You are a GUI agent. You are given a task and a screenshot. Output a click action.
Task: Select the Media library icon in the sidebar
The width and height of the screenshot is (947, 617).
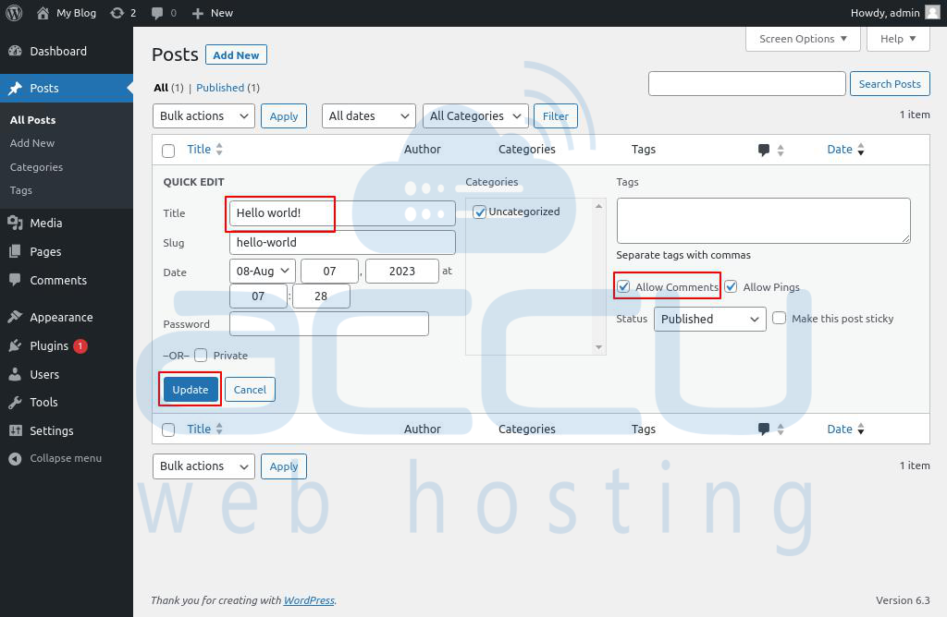[15, 223]
